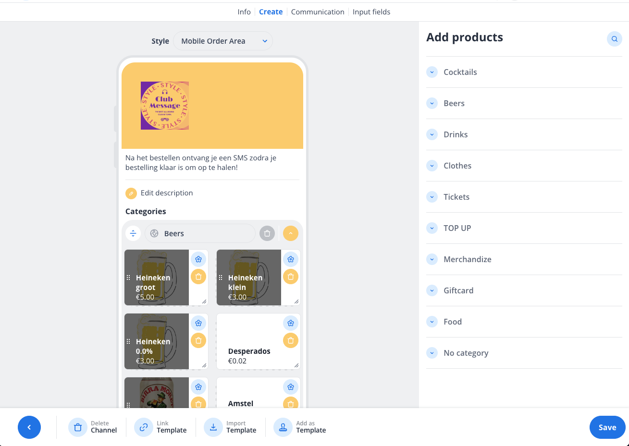Open the Input fields tab
The image size is (629, 446).
coord(371,12)
